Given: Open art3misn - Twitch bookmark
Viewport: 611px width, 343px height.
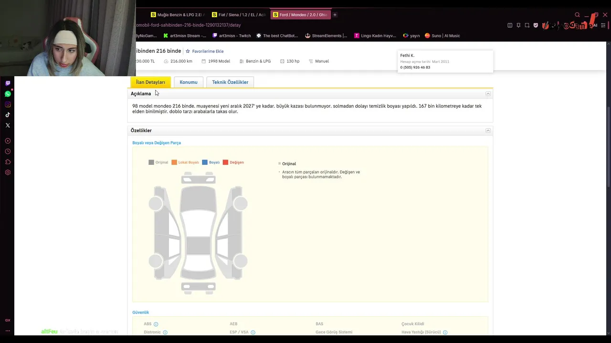Looking at the screenshot, I should (x=232, y=36).
